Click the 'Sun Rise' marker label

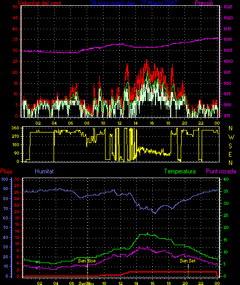coord(87,261)
